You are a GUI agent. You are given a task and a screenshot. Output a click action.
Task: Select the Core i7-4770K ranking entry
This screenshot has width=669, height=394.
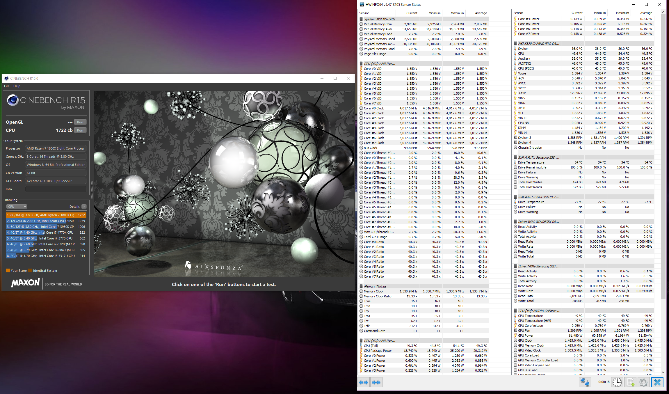pos(46,233)
